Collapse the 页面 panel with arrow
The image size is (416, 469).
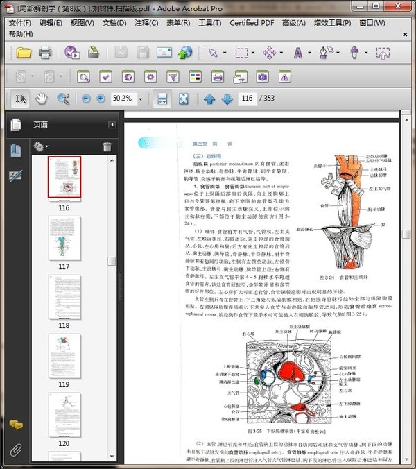click(112, 125)
